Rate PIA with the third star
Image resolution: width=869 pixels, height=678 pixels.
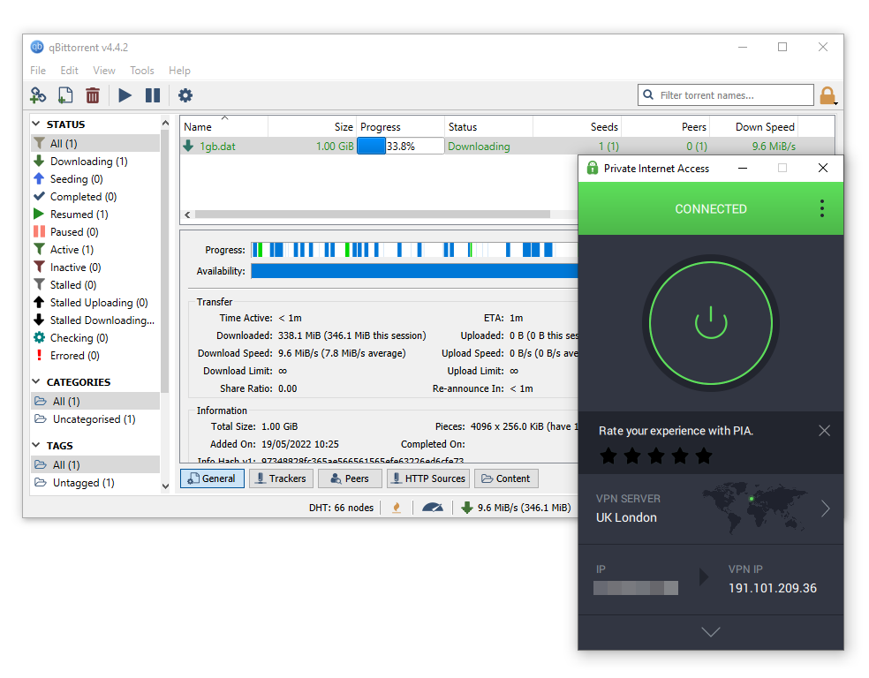(656, 456)
